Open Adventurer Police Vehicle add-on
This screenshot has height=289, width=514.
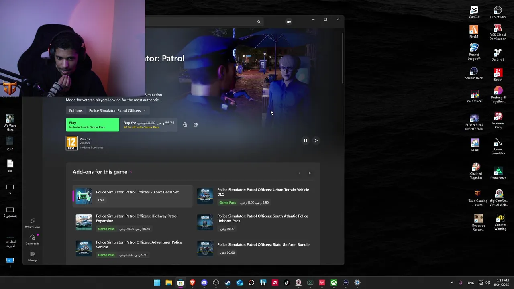133,248
